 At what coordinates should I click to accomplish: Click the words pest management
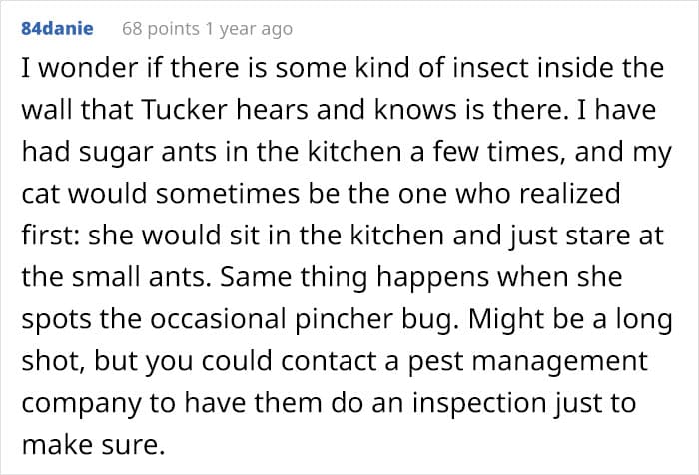[528, 362]
